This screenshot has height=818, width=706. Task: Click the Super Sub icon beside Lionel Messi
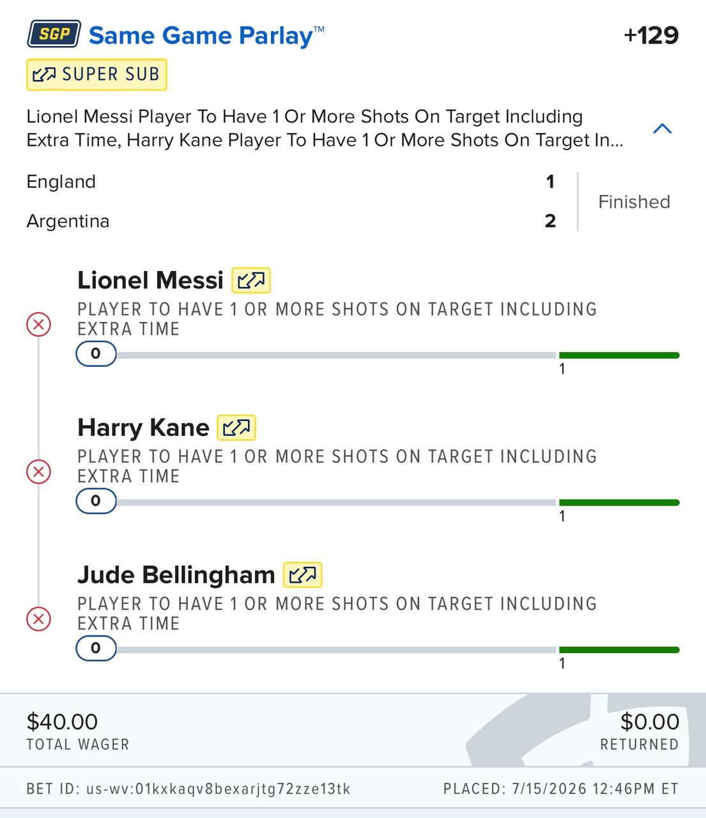point(251,280)
